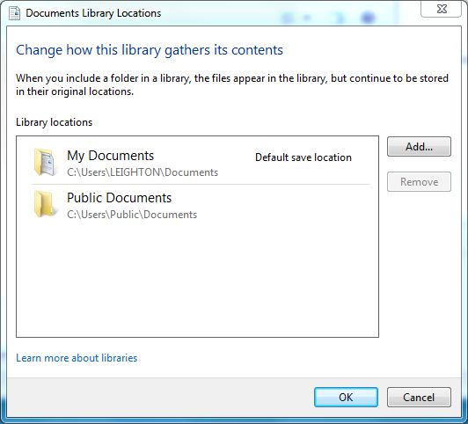
Task: Select the Public Documents entry name
Action: pyautogui.click(x=119, y=198)
